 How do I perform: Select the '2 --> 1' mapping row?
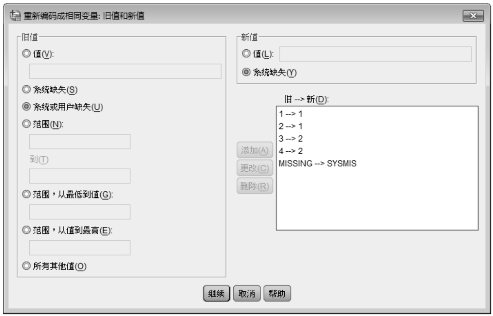click(377, 126)
